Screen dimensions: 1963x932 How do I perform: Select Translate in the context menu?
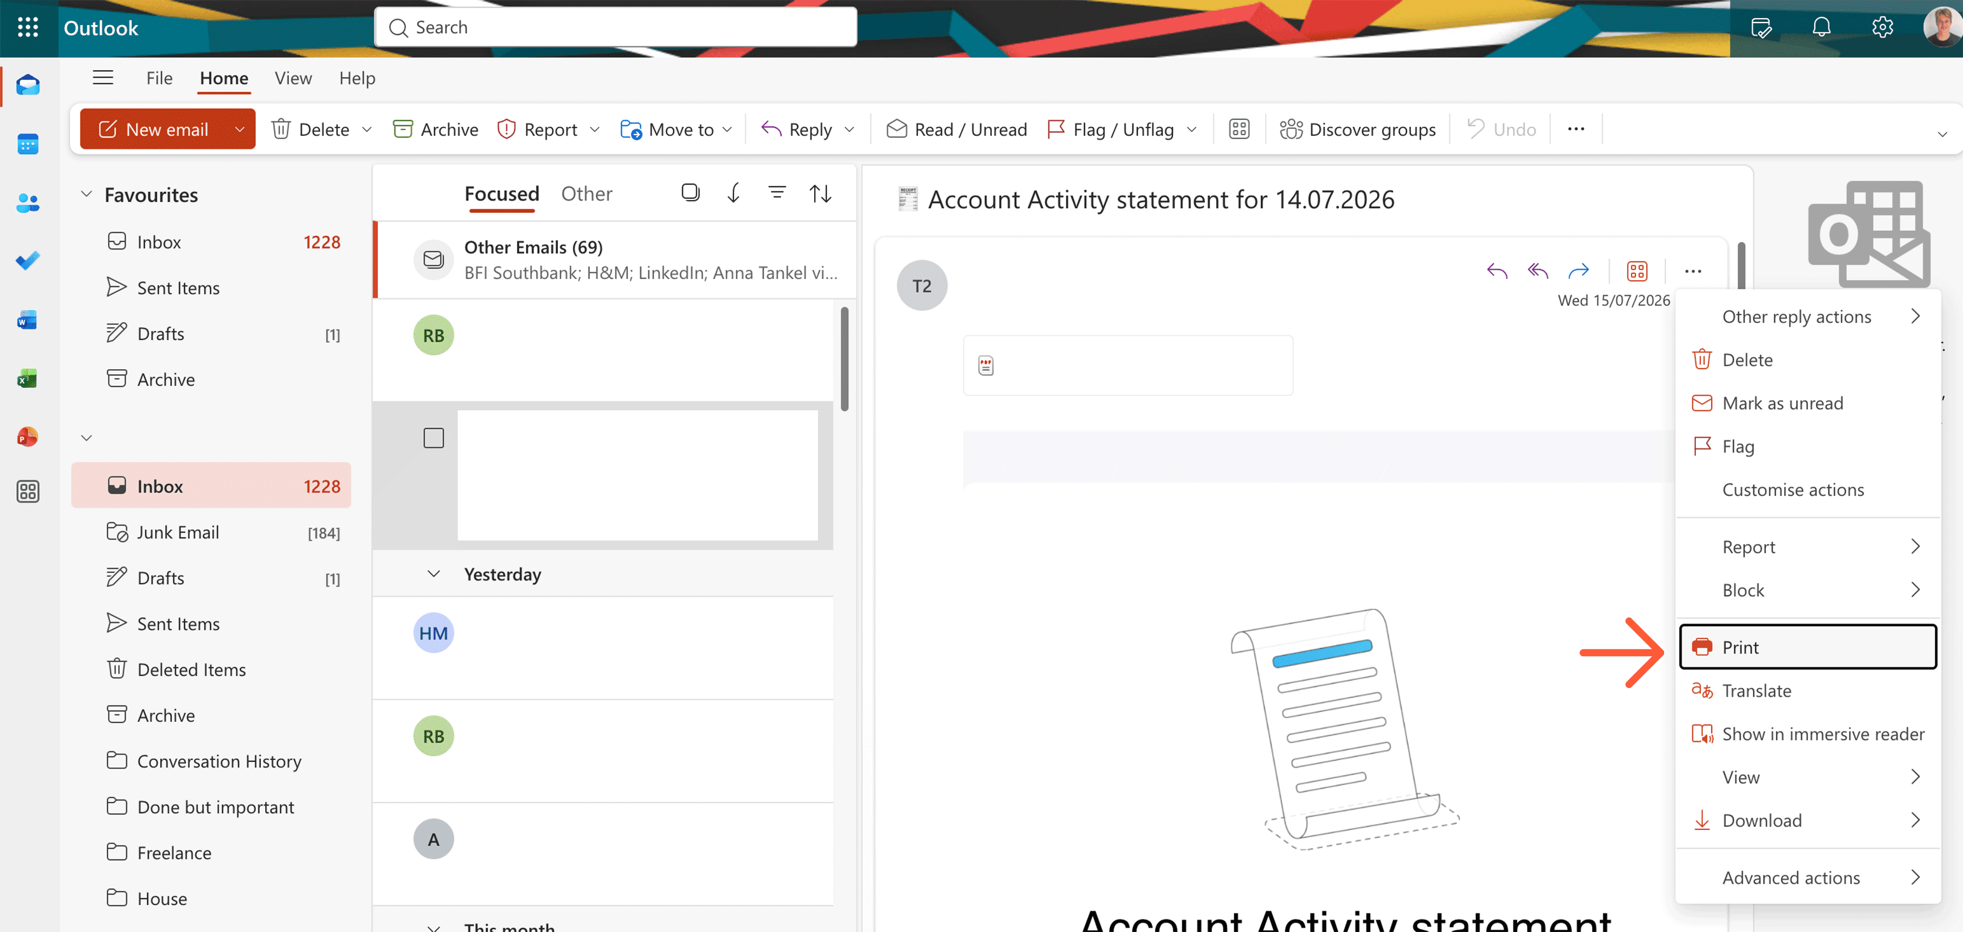point(1807,691)
